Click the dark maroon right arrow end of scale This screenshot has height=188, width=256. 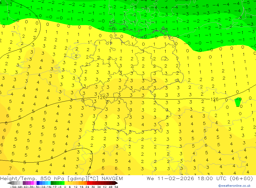[116, 183]
